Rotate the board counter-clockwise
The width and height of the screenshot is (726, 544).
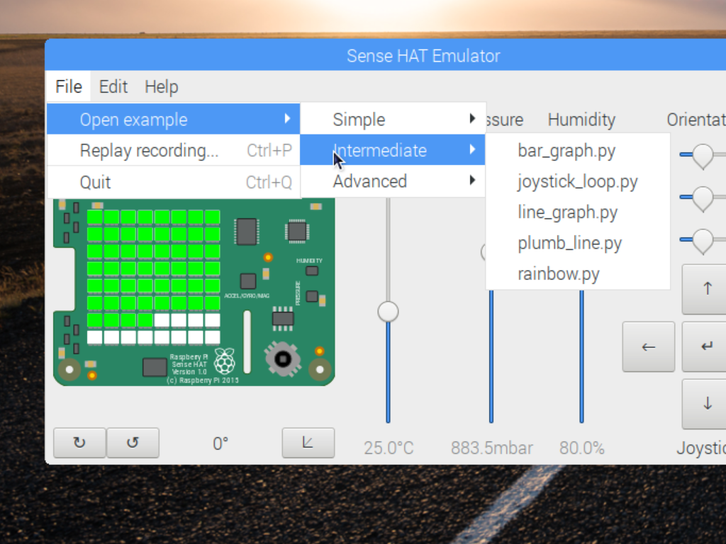(x=133, y=443)
